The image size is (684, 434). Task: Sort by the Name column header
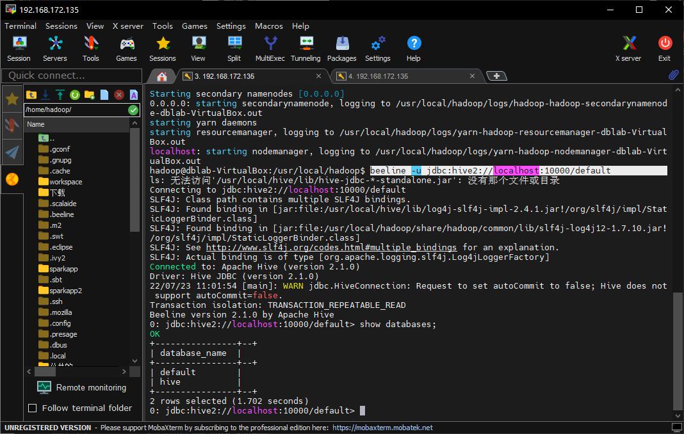(77, 124)
